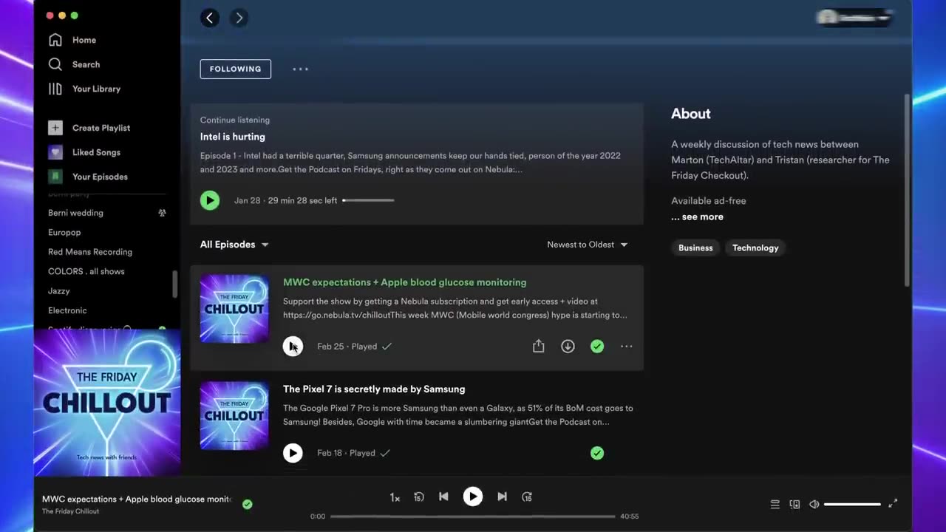Open COLORS . all shows playlist
The height and width of the screenshot is (532, 946).
(86, 271)
